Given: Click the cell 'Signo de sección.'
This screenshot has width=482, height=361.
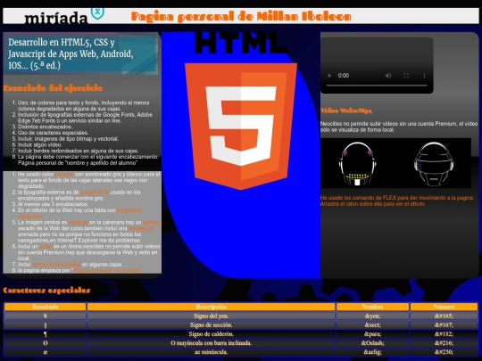Looking at the screenshot, I should coord(212,324).
